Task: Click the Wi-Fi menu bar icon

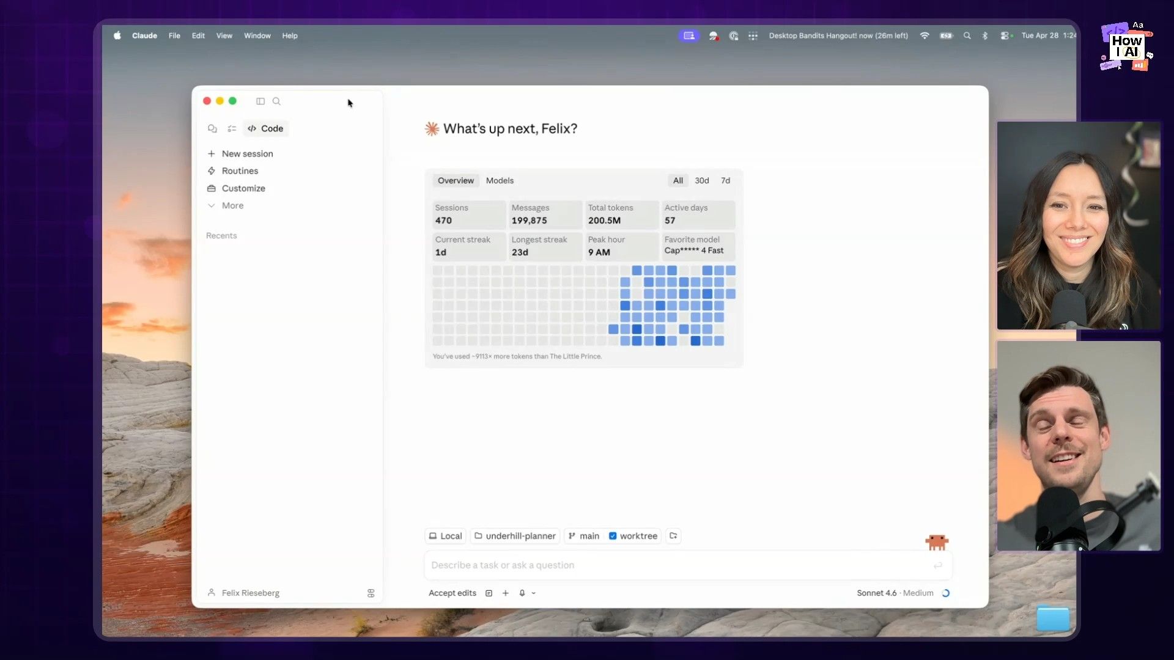Action: point(925,35)
